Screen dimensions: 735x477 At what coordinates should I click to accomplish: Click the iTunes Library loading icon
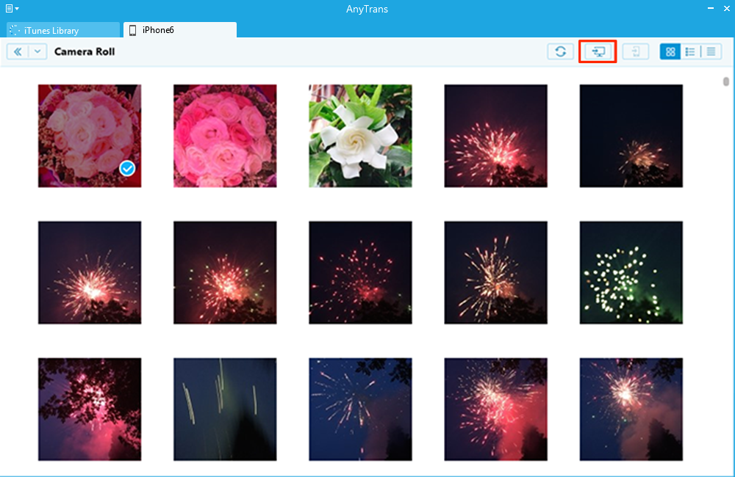tap(15, 30)
